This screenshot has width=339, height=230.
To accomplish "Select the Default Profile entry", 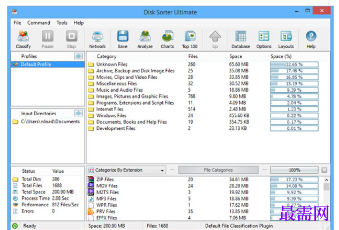I will 48,64.
